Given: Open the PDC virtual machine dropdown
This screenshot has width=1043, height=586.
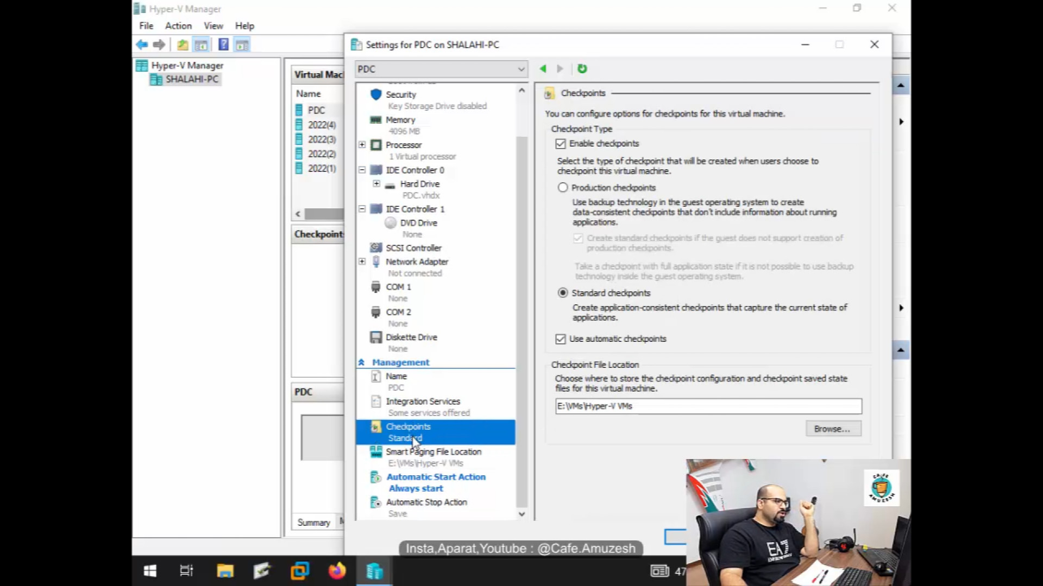Looking at the screenshot, I should point(442,69).
